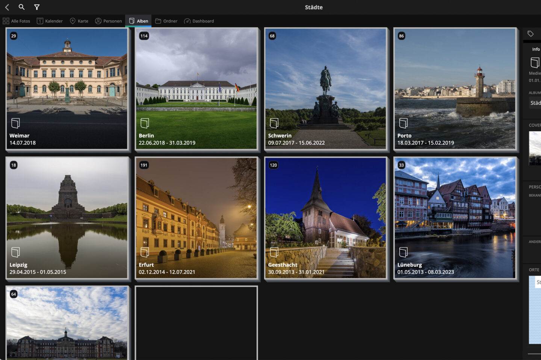Open the Leipzig album thumbnail

(68, 217)
